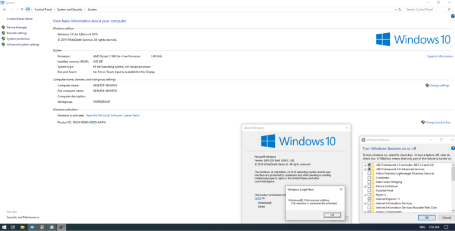
Task: Check the Guarded Host box
Action: point(369,190)
